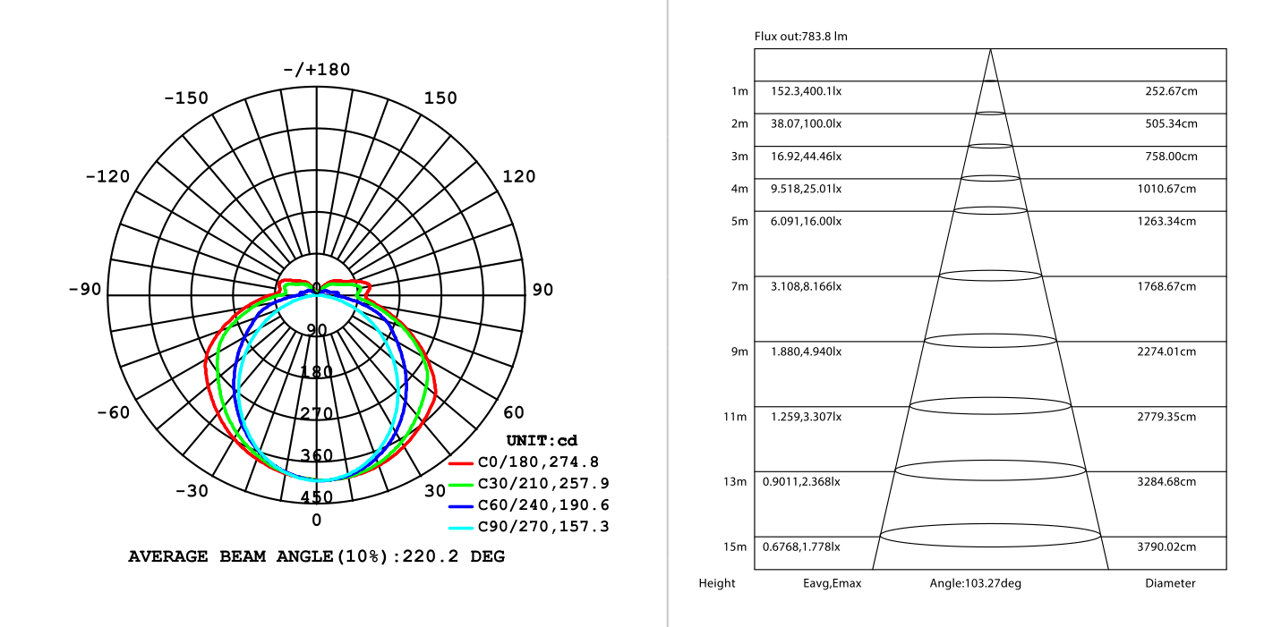Image resolution: width=1264 pixels, height=627 pixels.
Task: Click the 152.3,400.1lx illuminance value
Action: [x=806, y=91]
